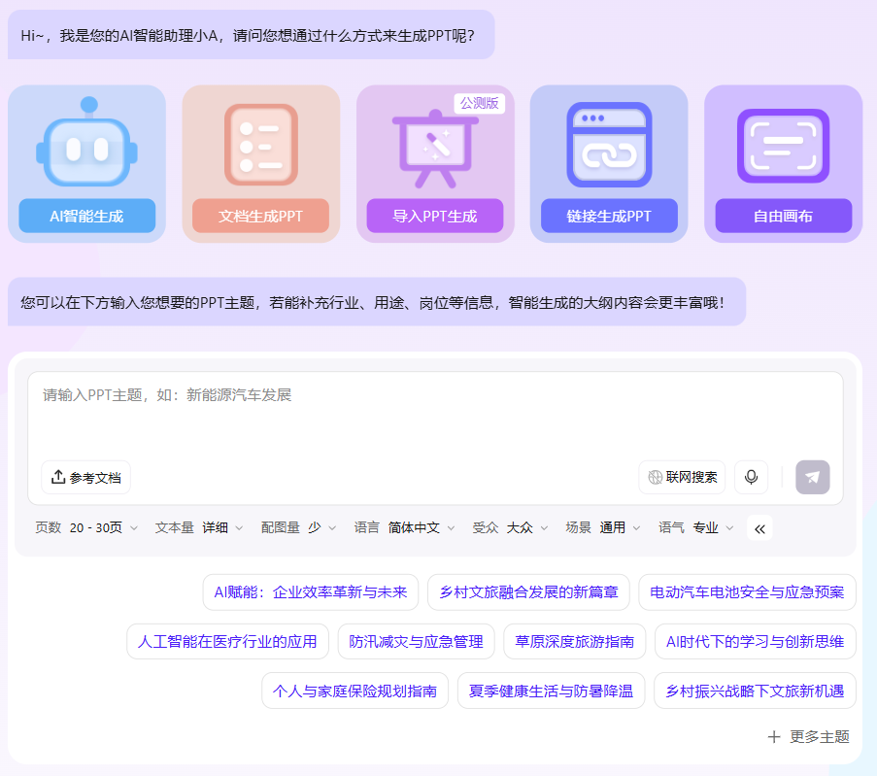Pick topic 个人与家庭保险规划指南
Image resolution: width=877 pixels, height=776 pixels.
(x=355, y=691)
